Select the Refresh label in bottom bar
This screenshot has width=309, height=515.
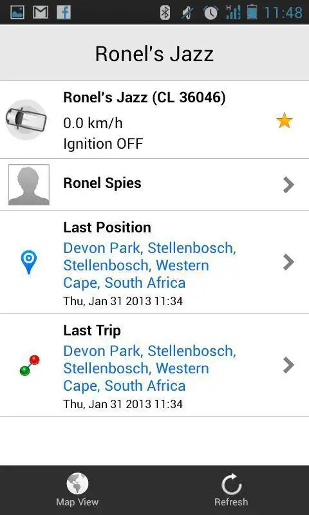coord(231,502)
